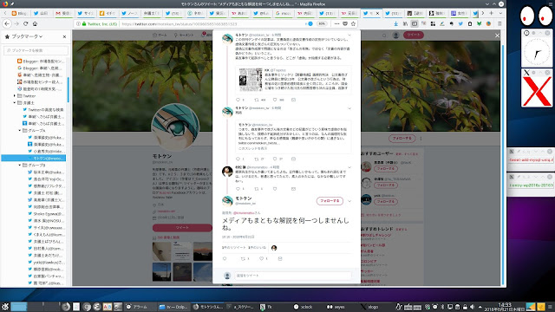Close the bookmarks sidebar panel
Image resolution: width=555 pixels, height=312 pixels.
[x=64, y=36]
